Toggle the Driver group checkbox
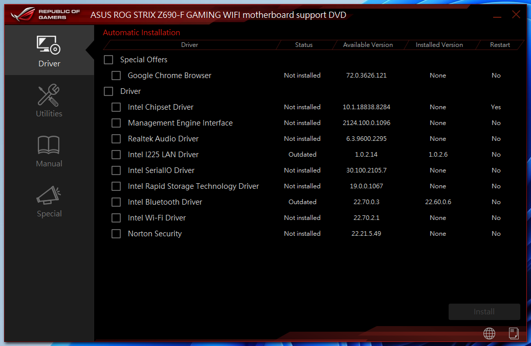Image resolution: width=531 pixels, height=346 pixels. [108, 91]
